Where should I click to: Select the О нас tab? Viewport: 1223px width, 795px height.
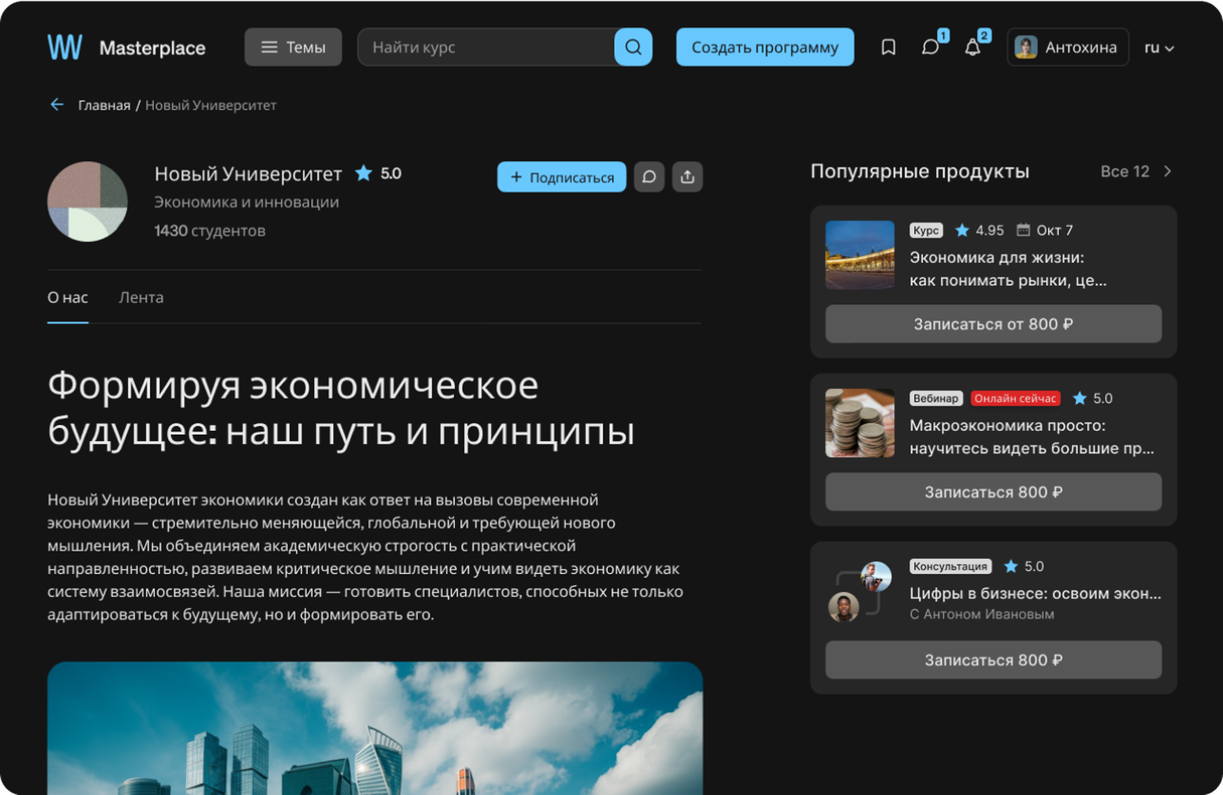click(x=68, y=297)
